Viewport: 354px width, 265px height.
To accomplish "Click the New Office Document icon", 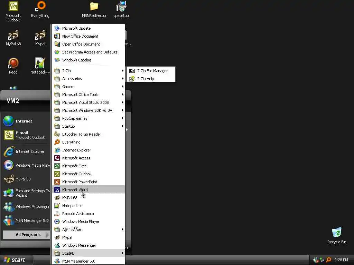I will pos(57,36).
